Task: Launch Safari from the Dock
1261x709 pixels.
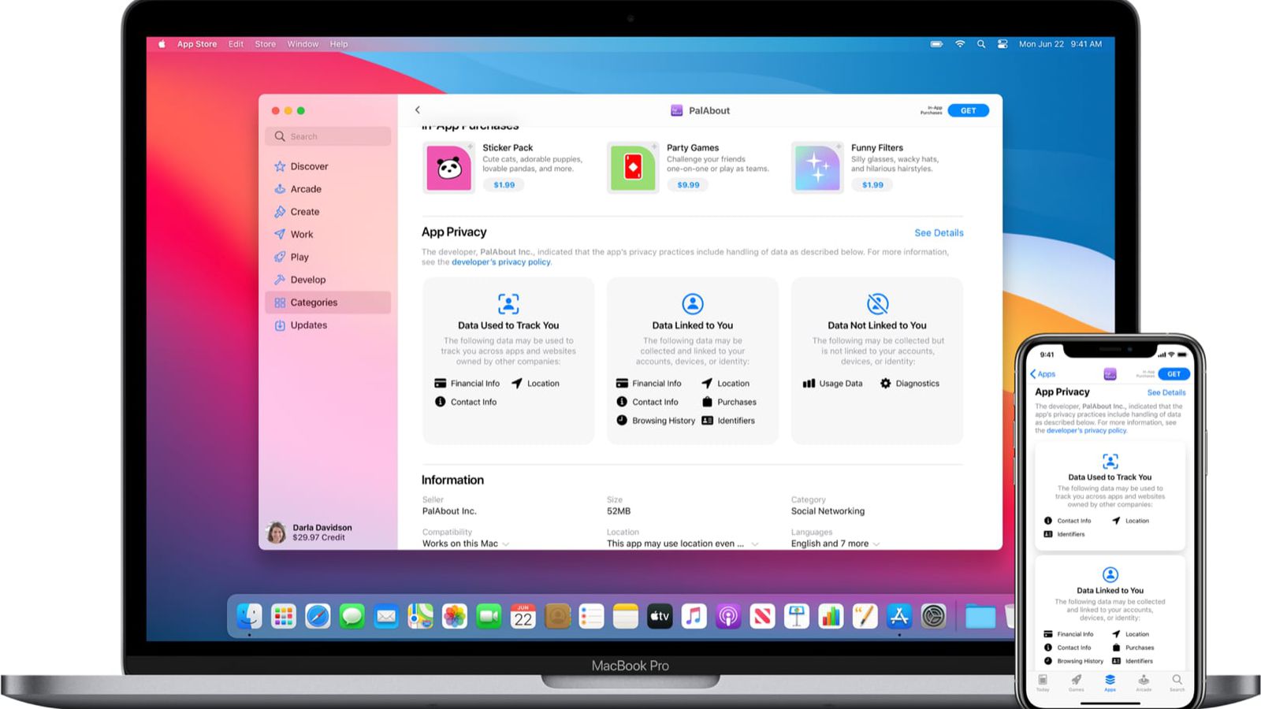Action: 318,616
